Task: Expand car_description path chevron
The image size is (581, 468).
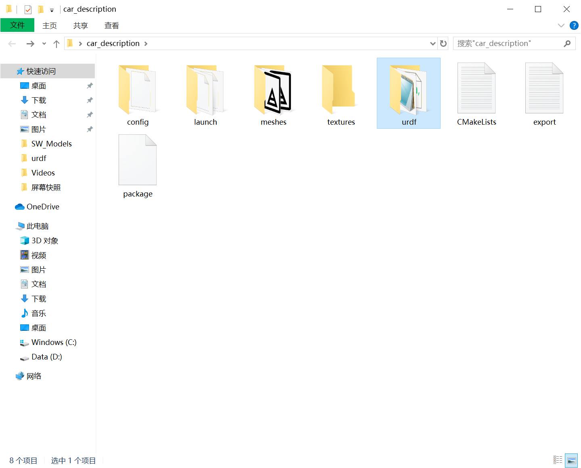Action: coord(146,44)
